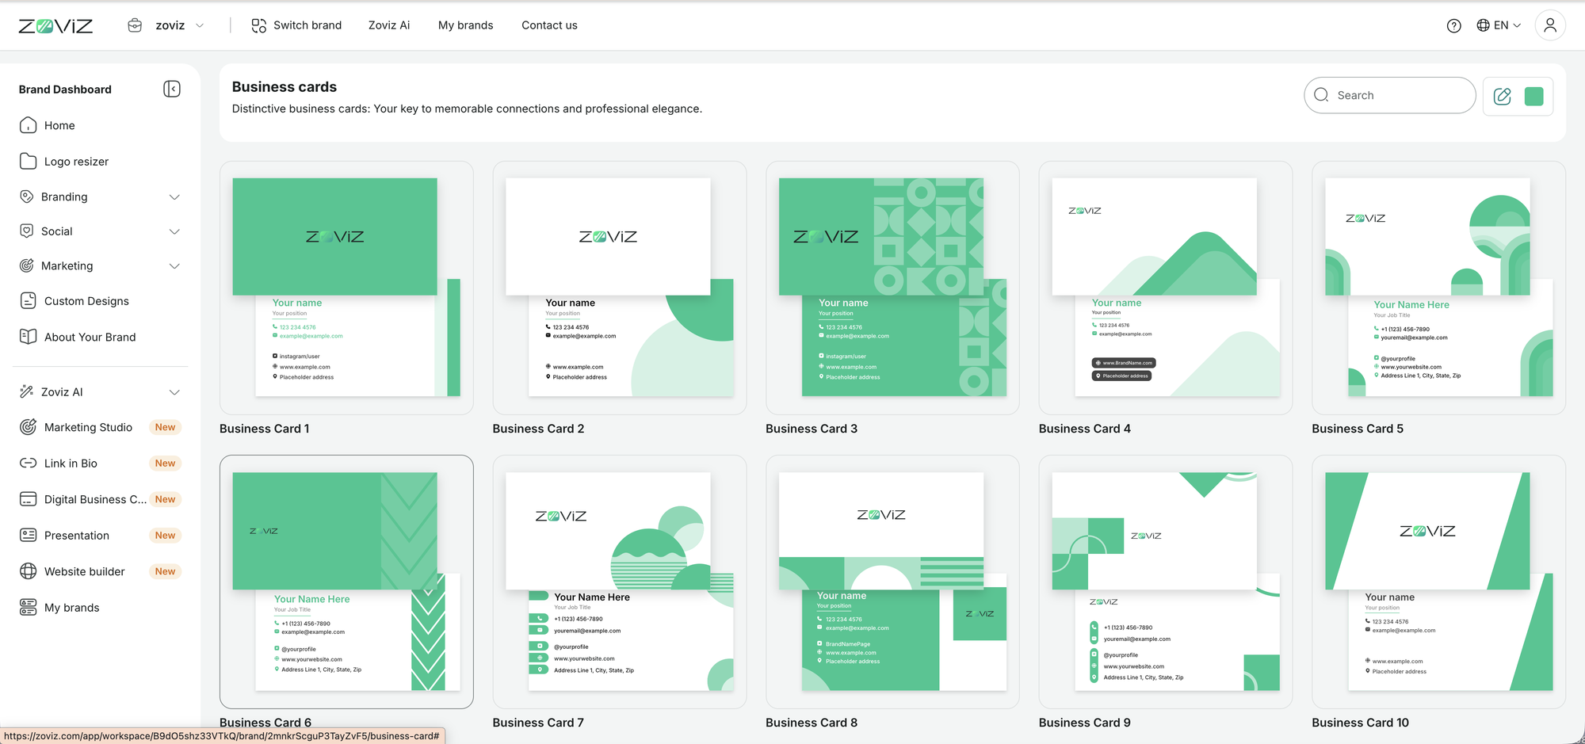Open the user account avatar

1550,25
